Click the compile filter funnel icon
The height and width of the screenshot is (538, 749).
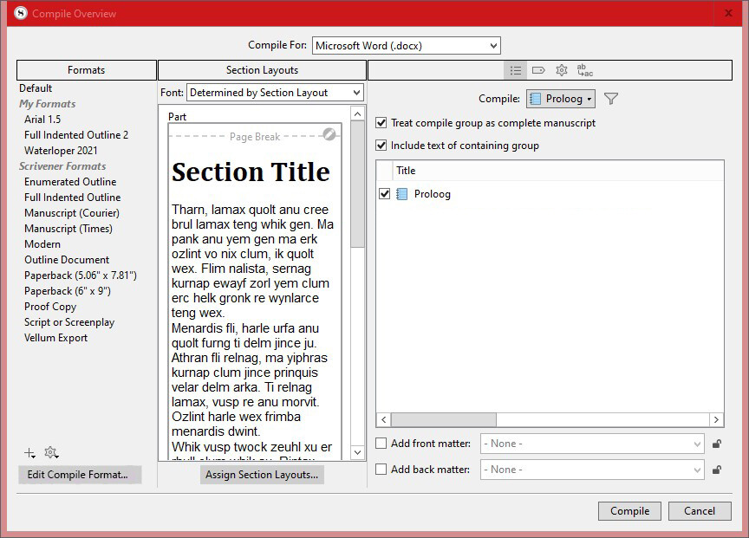611,99
